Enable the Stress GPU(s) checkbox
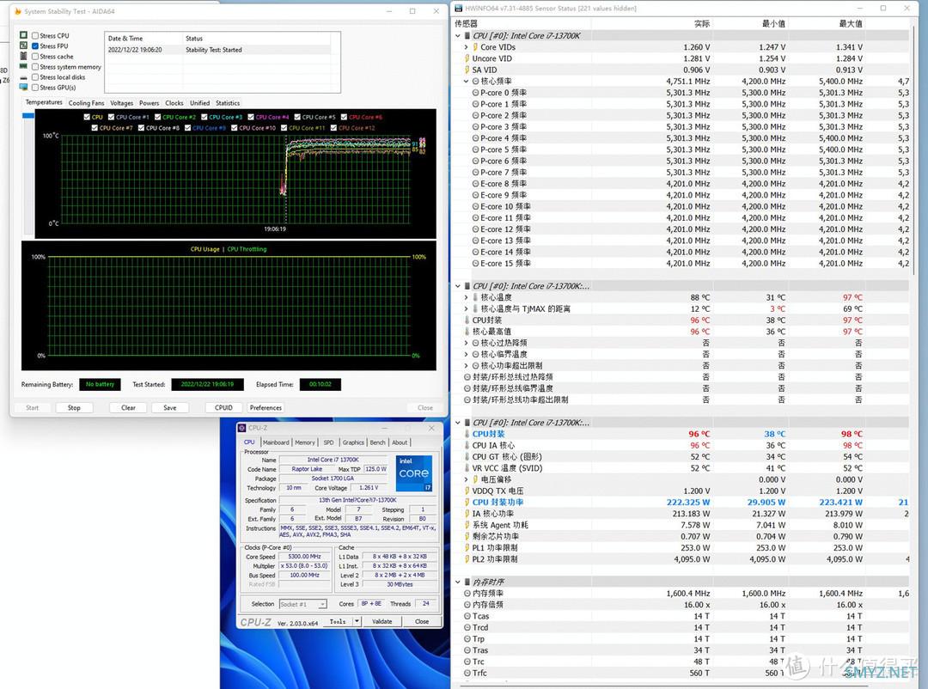Screen dimensions: 928x689 point(35,88)
